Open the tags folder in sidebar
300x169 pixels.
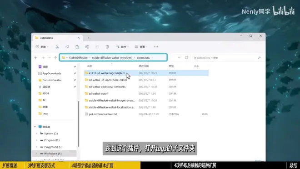coord(45,113)
